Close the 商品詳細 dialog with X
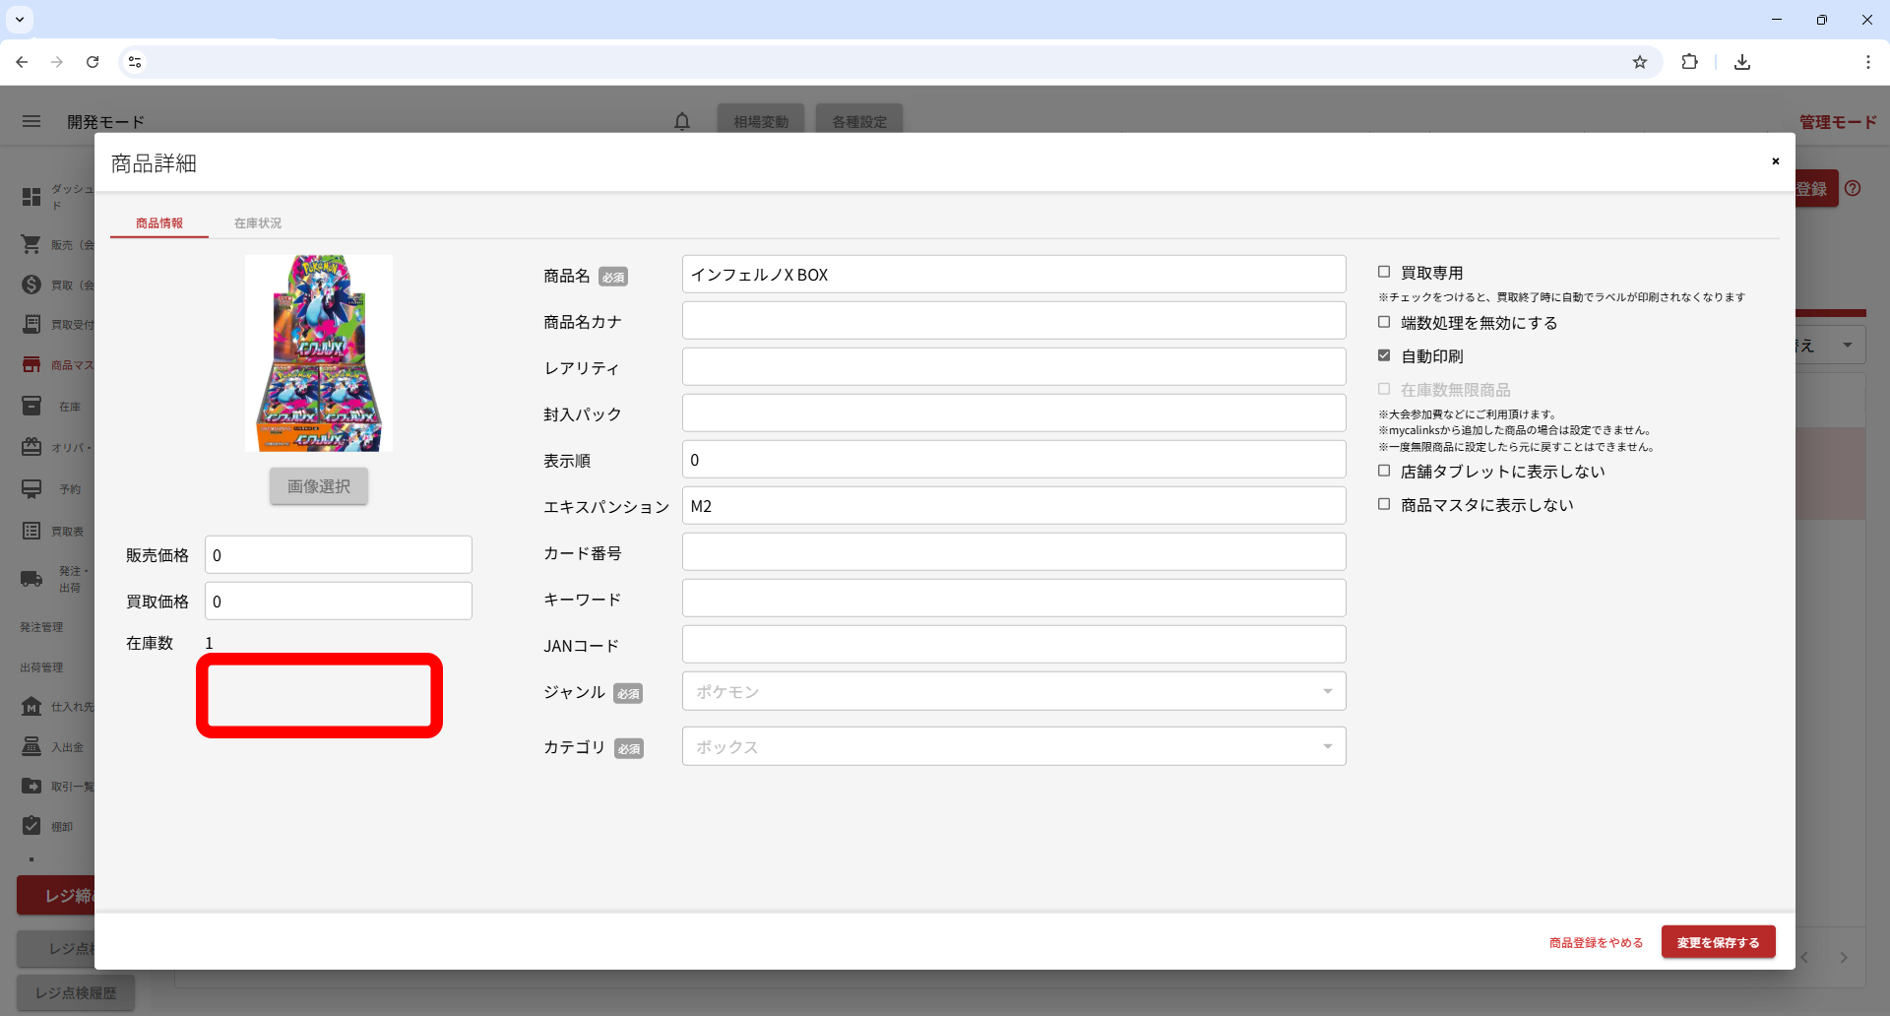Screen dimensions: 1890x1016 click(x=1775, y=161)
